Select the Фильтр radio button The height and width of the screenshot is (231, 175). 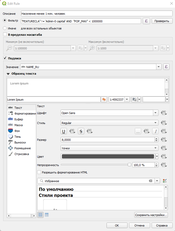[x=5, y=20]
